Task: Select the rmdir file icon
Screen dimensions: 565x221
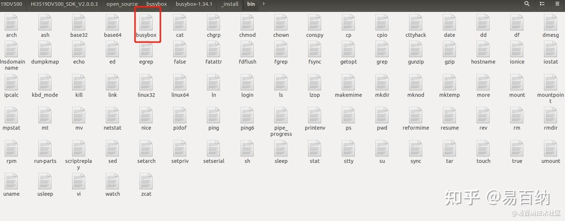Action: pos(551,115)
